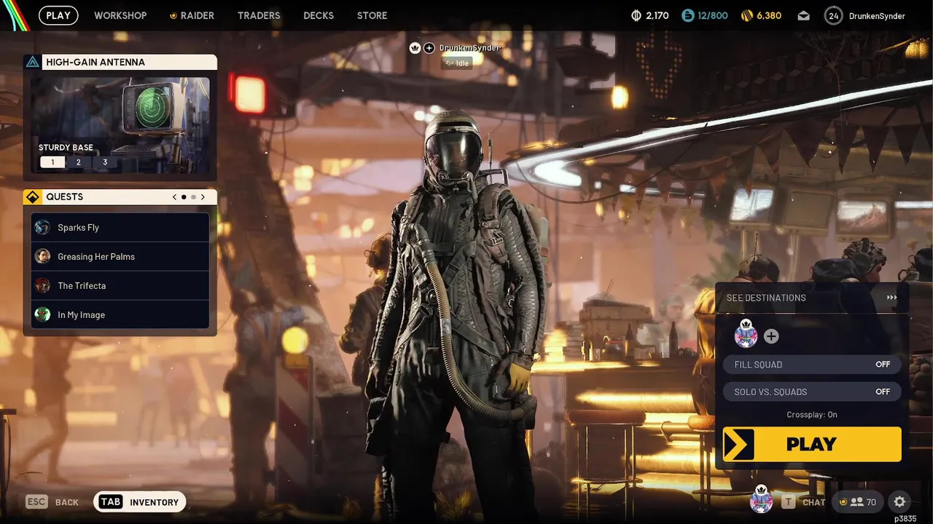This screenshot has width=933, height=524.
Task: Click the 12/800 blue token currency icon
Action: 688,15
